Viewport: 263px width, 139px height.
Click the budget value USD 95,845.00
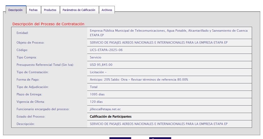pyautogui.click(x=101, y=65)
